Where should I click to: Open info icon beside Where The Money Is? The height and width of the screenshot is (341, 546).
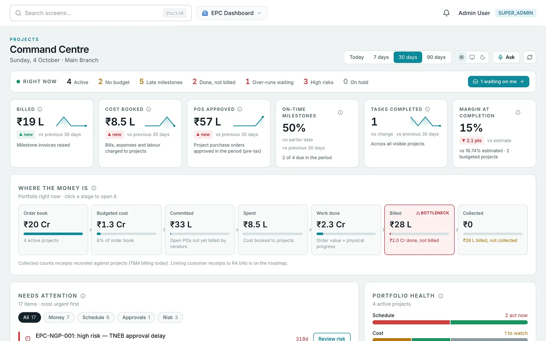pyautogui.click(x=94, y=188)
